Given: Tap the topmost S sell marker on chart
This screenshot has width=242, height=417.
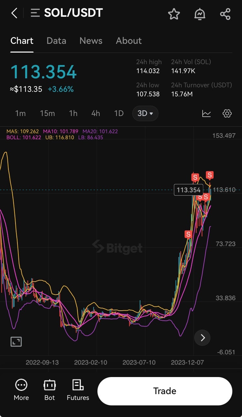Looking at the screenshot, I should 210,175.
